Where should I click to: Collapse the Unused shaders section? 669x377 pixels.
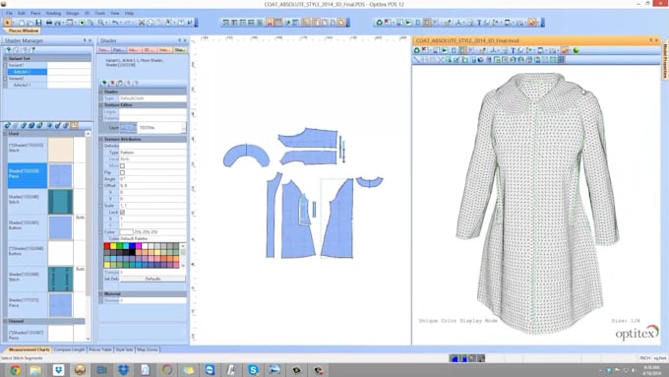5,321
